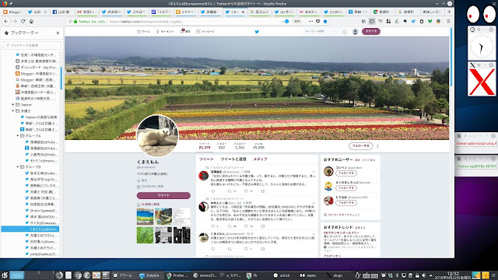View followers count 1,341 stat

pos(240,145)
